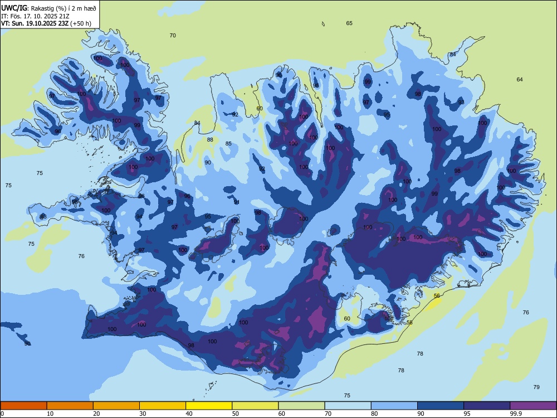Click the '93' value in northeast Iceland
The image size is (557, 418).
tap(461, 103)
